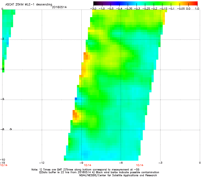The width and height of the screenshot is (202, 177).
Task: Select the -0.15 color bar label
Action: coord(163,9)
